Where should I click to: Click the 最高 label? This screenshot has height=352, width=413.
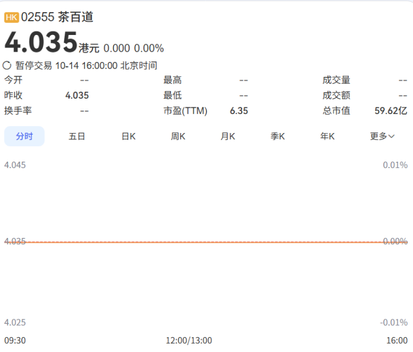(x=173, y=80)
